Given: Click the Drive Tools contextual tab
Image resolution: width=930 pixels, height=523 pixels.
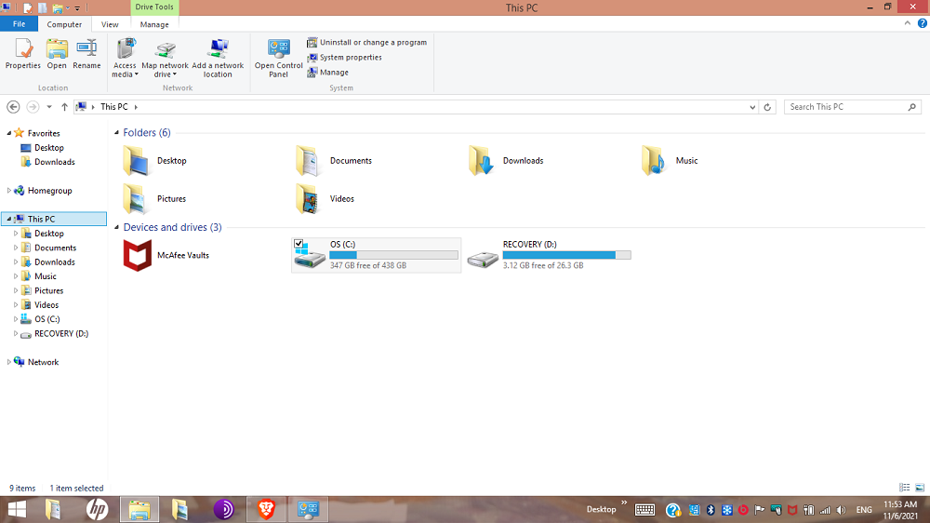Looking at the screenshot, I should (x=154, y=7).
